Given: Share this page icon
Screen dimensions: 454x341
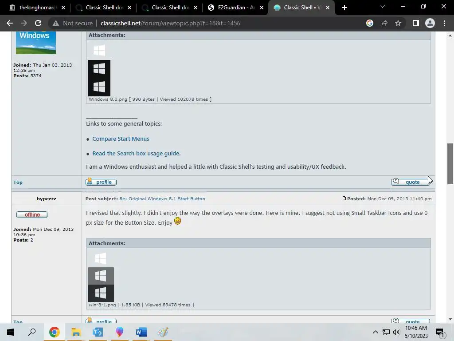Looking at the screenshot, I should tap(384, 23).
